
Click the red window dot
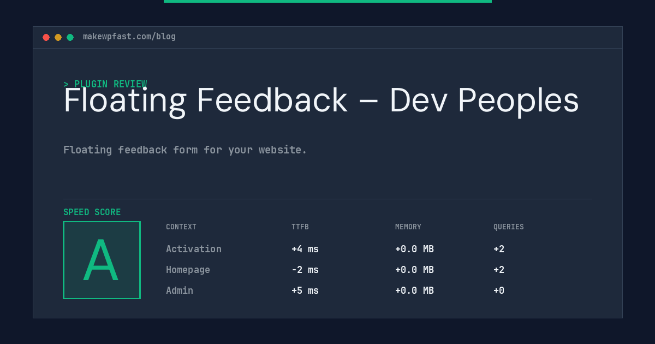pos(46,37)
